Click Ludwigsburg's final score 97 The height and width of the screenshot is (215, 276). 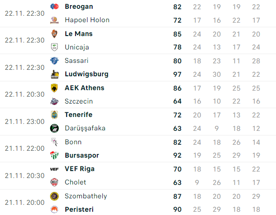177,74
